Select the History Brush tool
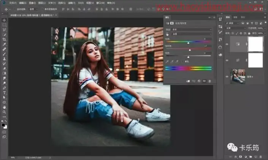The image size is (268, 160). (4, 64)
